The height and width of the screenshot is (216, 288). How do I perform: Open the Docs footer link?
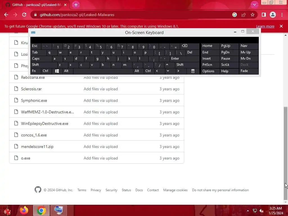(139, 190)
